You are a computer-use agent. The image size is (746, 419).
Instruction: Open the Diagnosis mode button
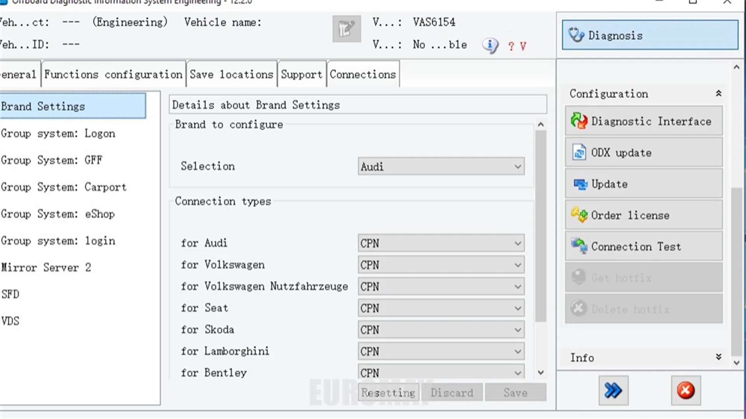pos(650,35)
